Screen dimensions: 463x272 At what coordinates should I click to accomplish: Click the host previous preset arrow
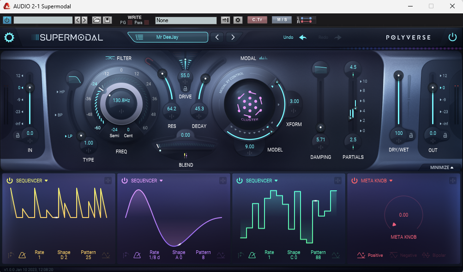(x=78, y=20)
